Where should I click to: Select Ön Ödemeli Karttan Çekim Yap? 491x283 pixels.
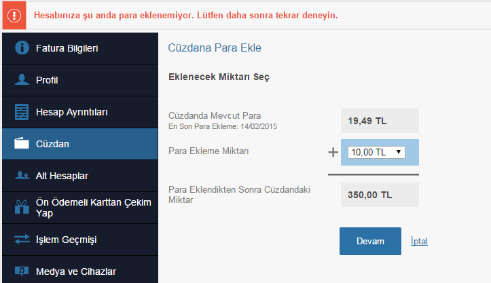94,208
